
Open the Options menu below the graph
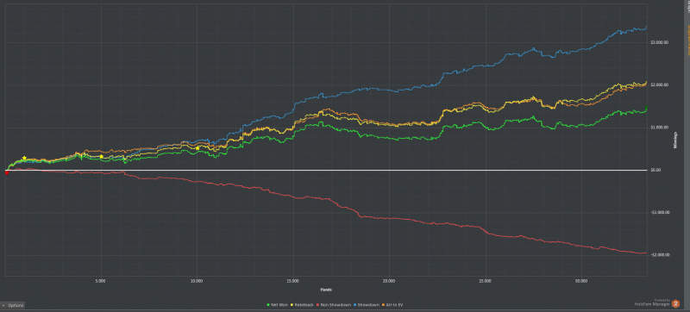tap(13, 305)
